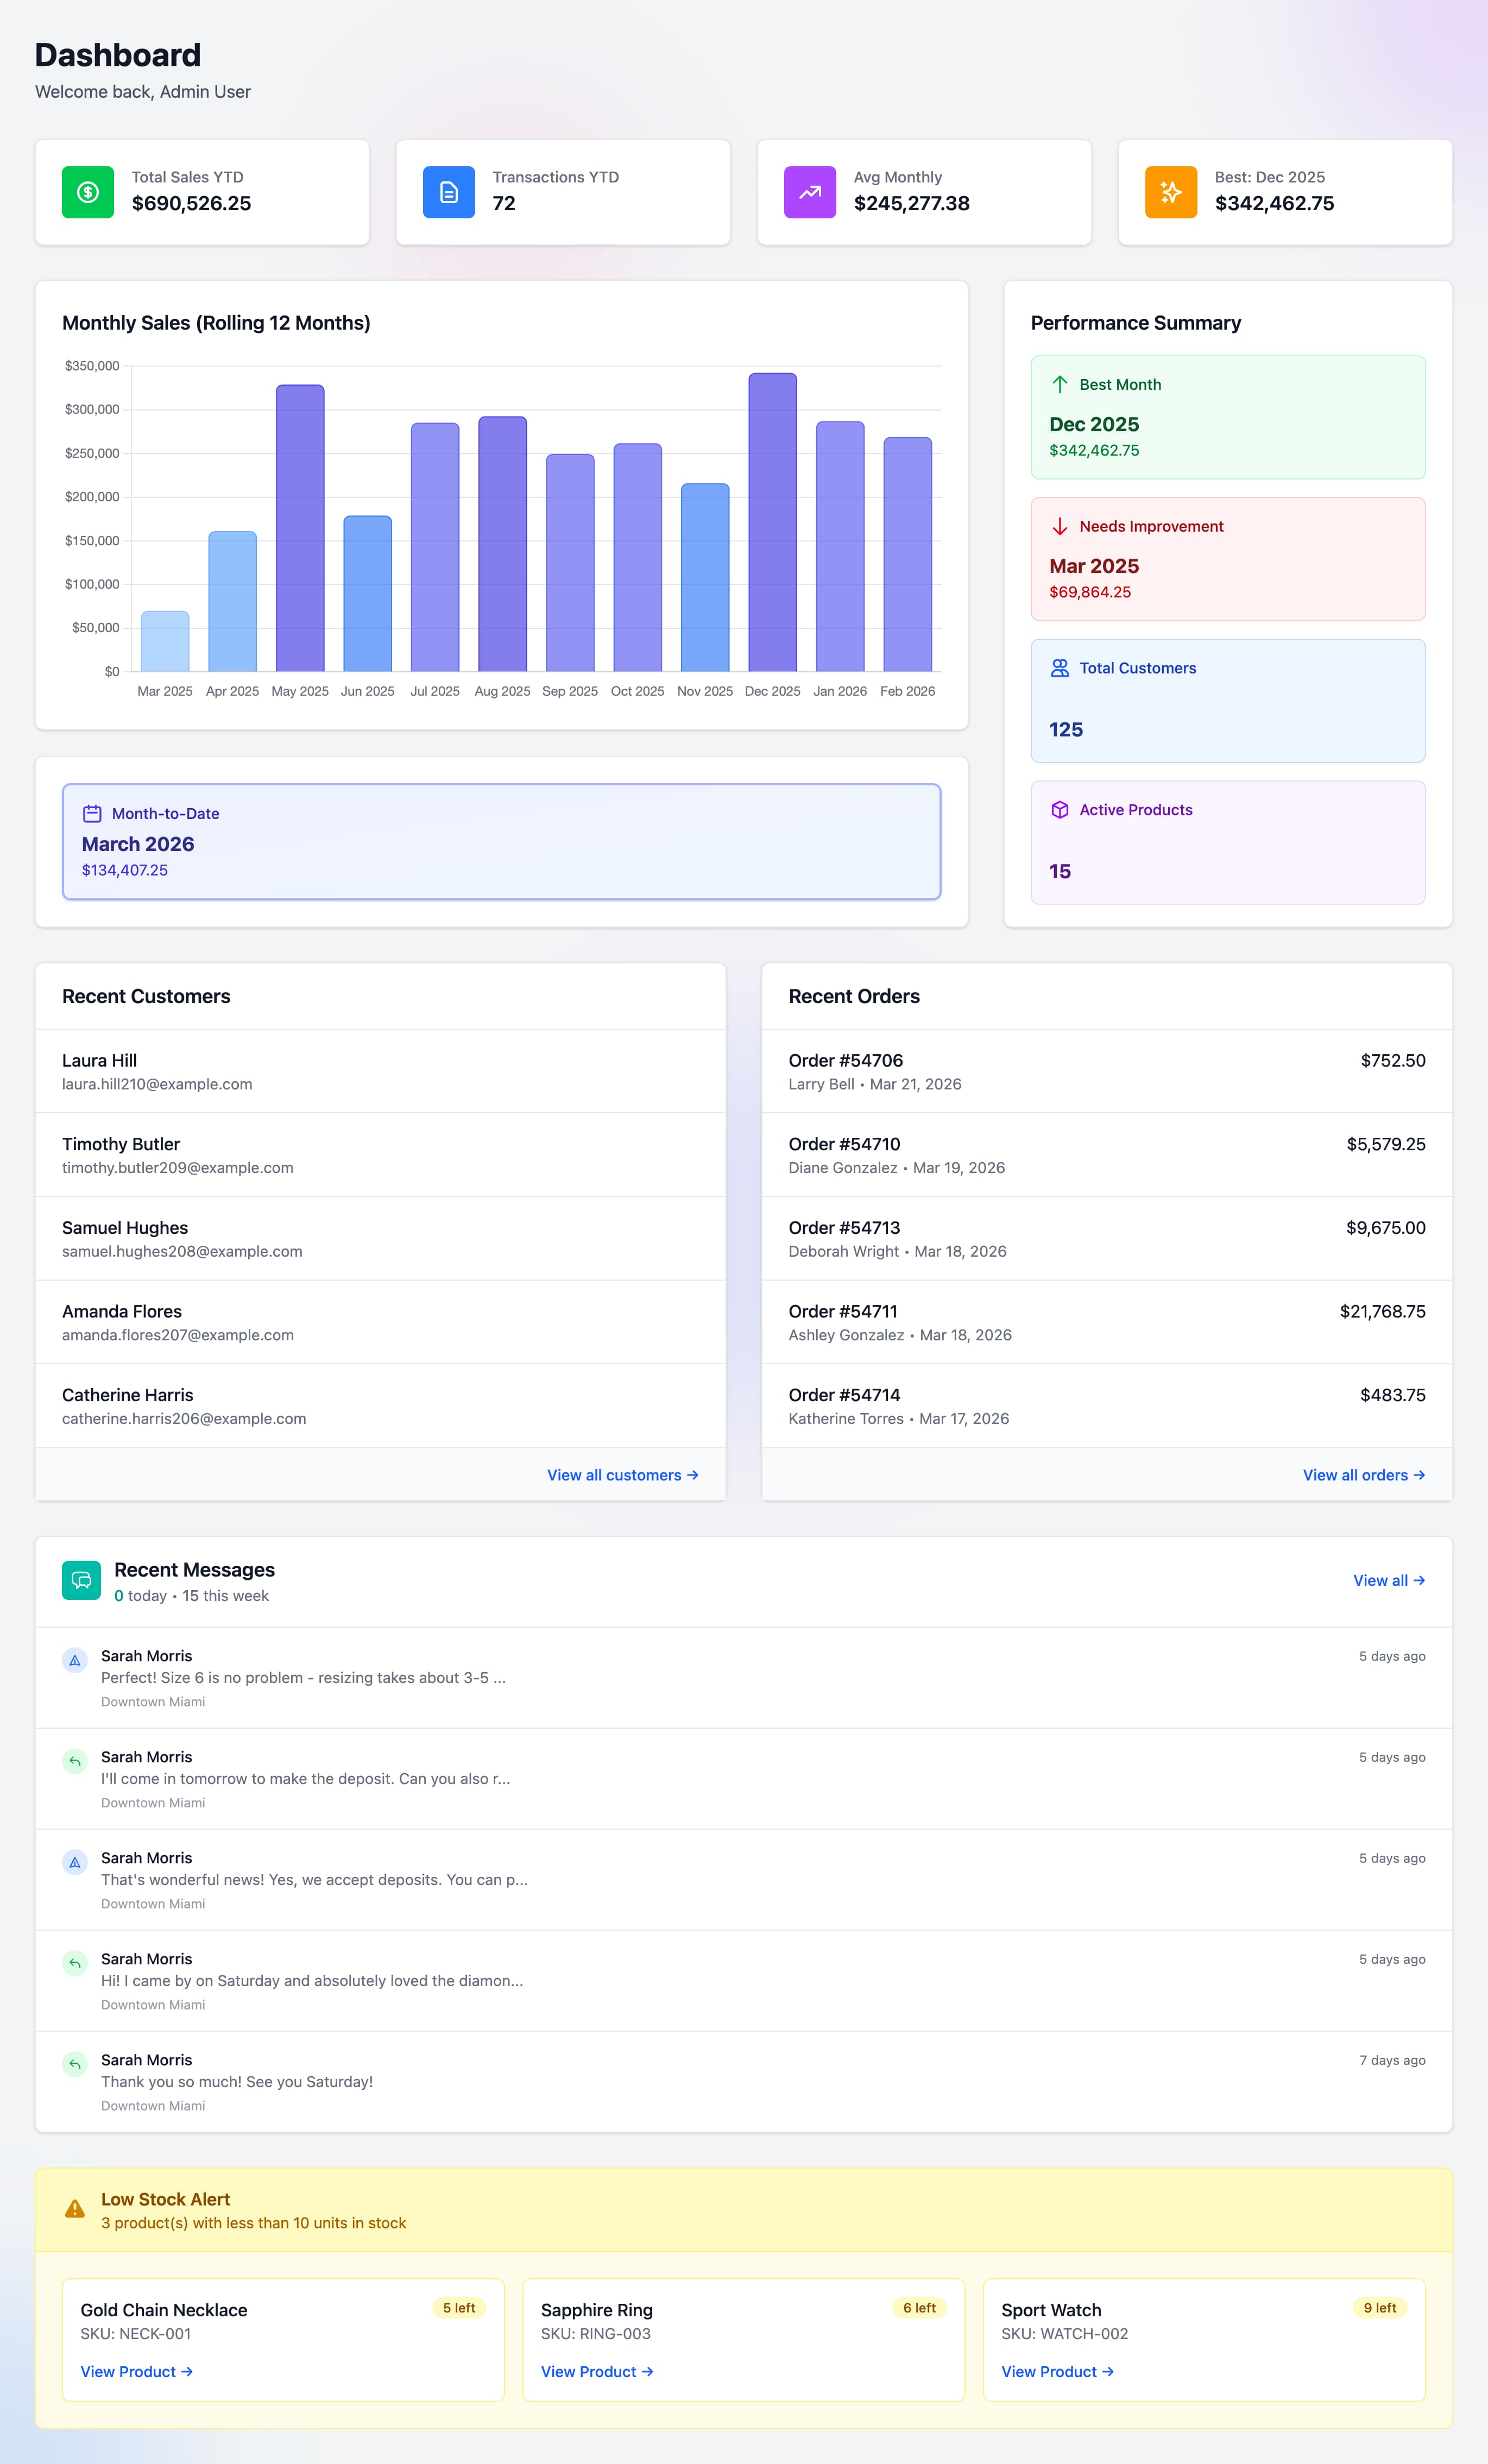The image size is (1488, 2464).
Task: Click the red downward arrow beside Needs Improvement
Action: click(1059, 526)
